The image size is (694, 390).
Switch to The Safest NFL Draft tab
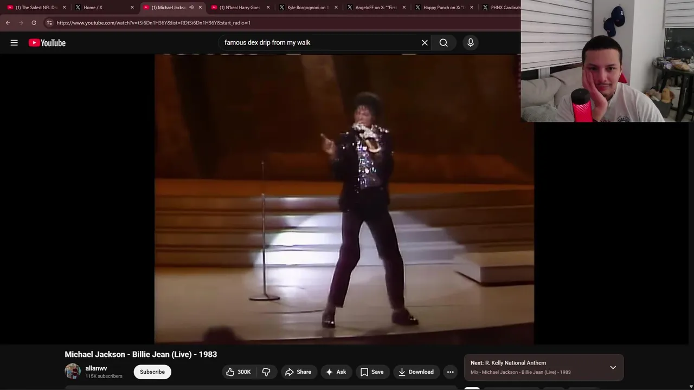click(36, 8)
